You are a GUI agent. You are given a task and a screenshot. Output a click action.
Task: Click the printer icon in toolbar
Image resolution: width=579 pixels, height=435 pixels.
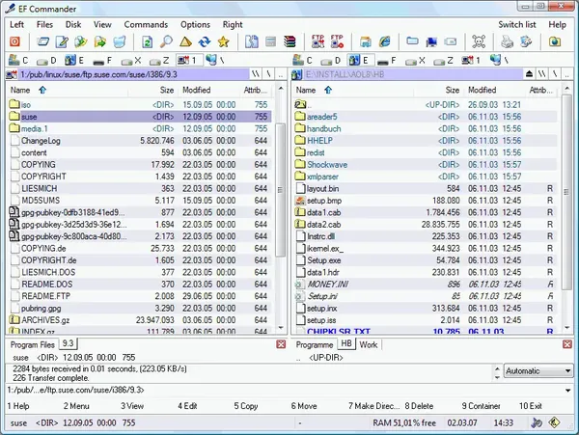click(x=507, y=41)
